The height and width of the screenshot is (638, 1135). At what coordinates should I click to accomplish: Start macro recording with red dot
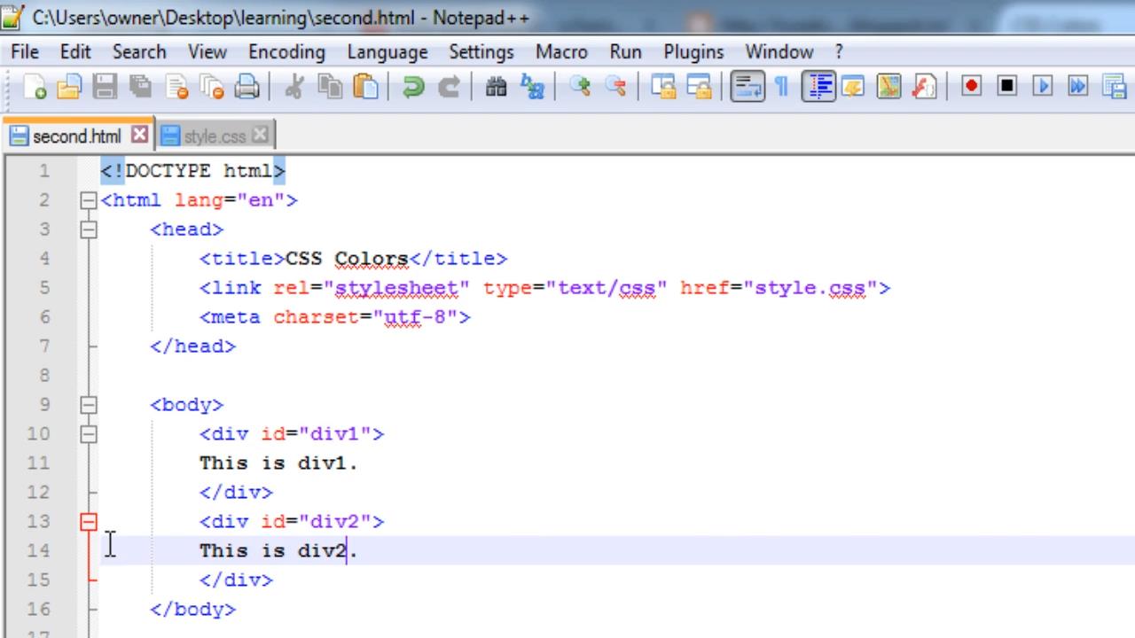coord(972,86)
